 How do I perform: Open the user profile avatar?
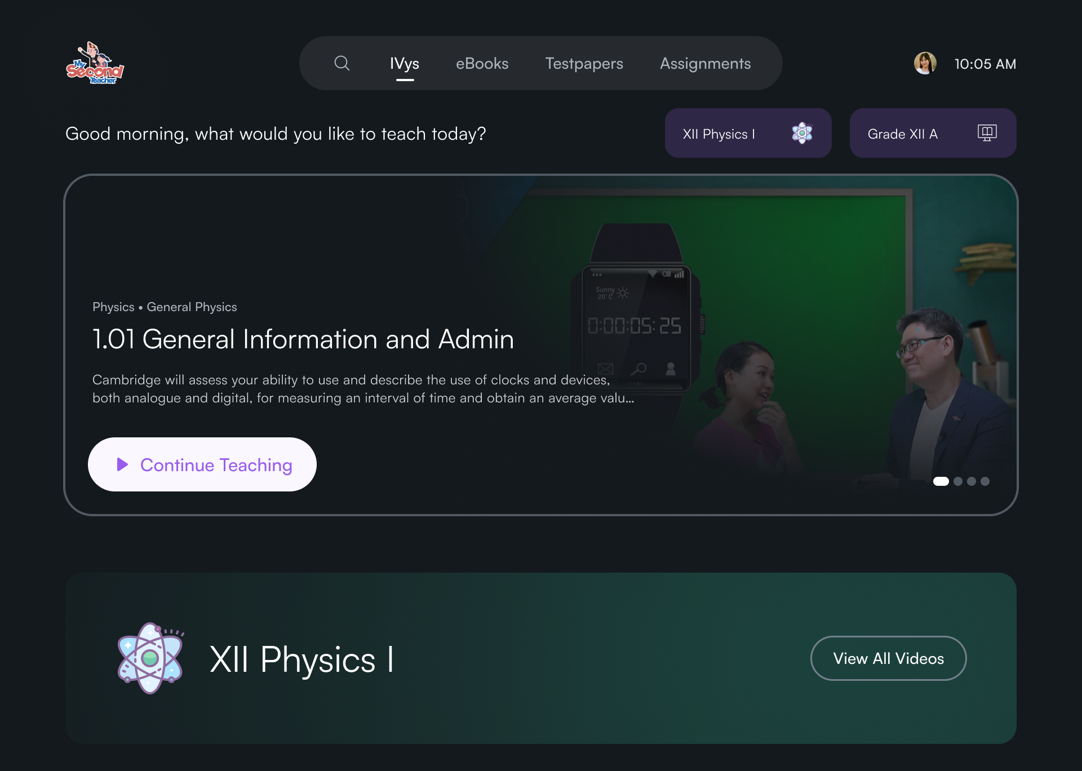[x=925, y=63]
